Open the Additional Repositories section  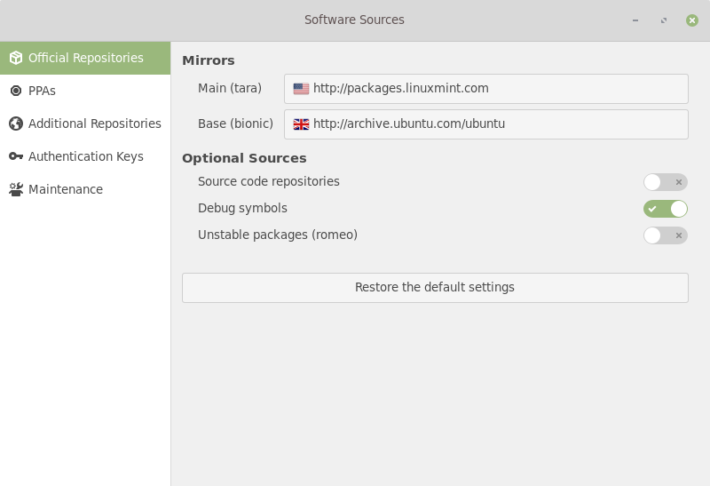tap(94, 123)
